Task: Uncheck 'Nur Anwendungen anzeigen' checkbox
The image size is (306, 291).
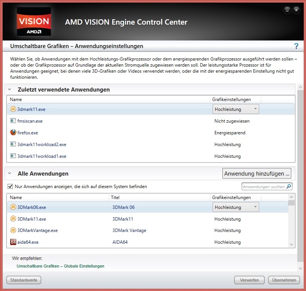Action: tap(10, 187)
